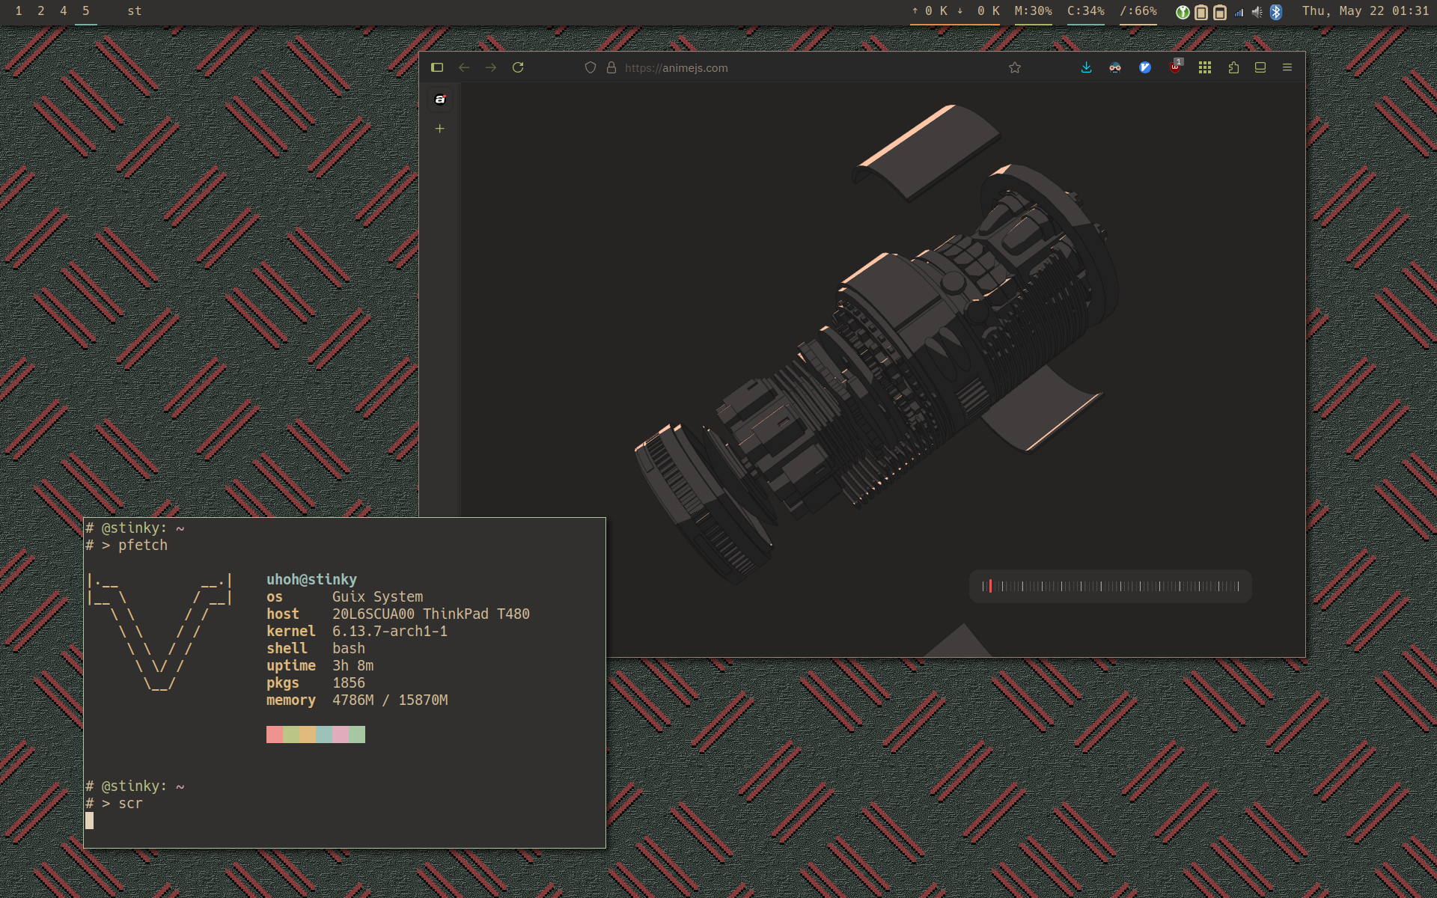1437x898 pixels.
Task: Open the green key tray icon
Action: coord(1183,12)
